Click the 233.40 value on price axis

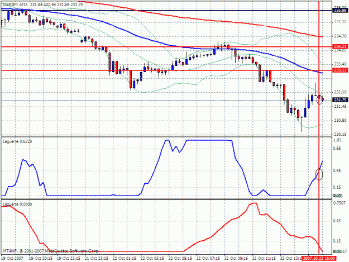pos(340,64)
